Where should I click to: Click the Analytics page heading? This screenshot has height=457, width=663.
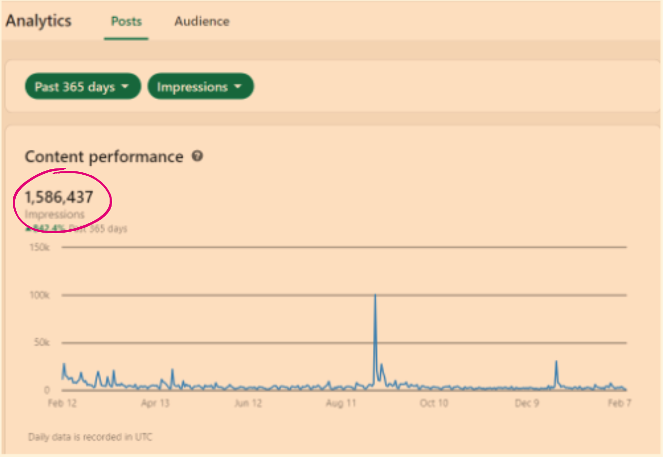pyautogui.click(x=38, y=21)
